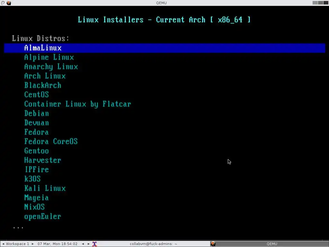Close the QEMU window
The image size is (329, 247).
click(x=326, y=3)
